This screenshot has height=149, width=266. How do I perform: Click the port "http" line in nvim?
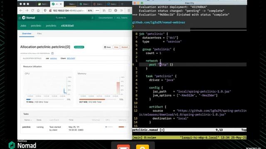pos(161,65)
